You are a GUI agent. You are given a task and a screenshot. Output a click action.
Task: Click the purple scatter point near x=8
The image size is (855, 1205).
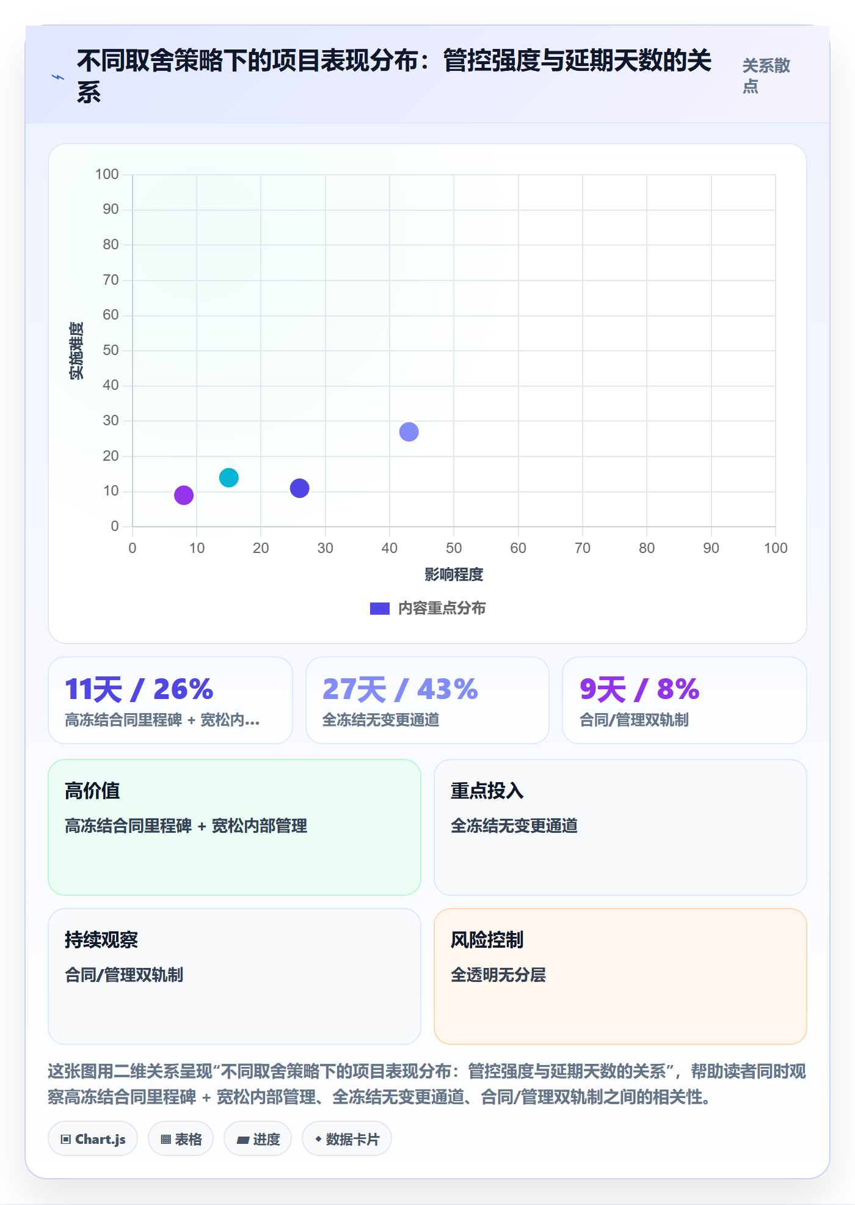pyautogui.click(x=184, y=495)
